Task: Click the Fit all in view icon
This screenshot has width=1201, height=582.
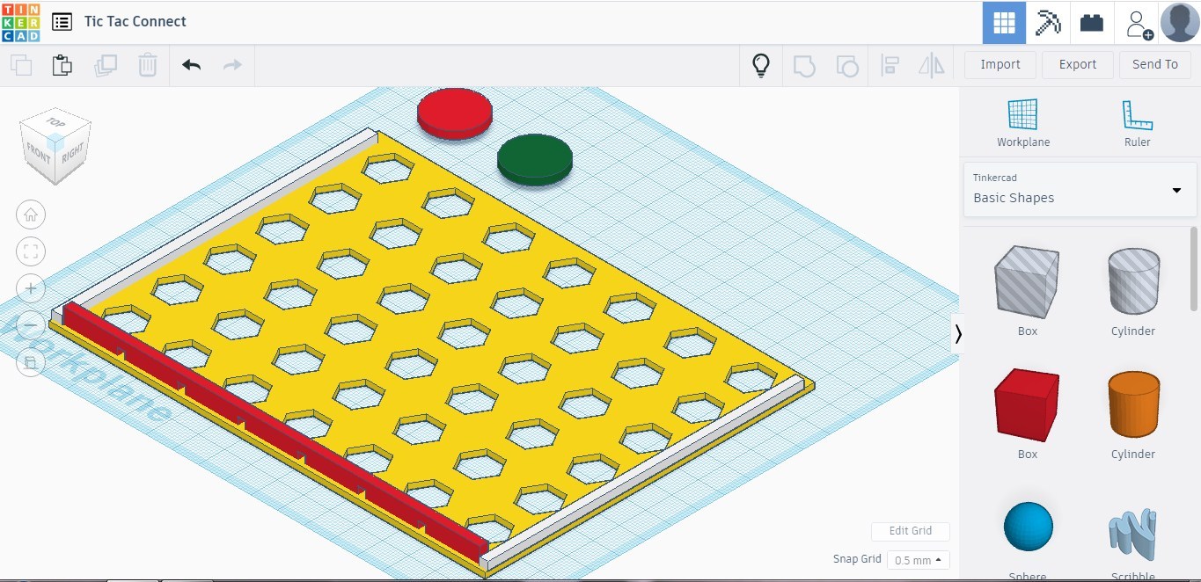Action: (x=31, y=251)
